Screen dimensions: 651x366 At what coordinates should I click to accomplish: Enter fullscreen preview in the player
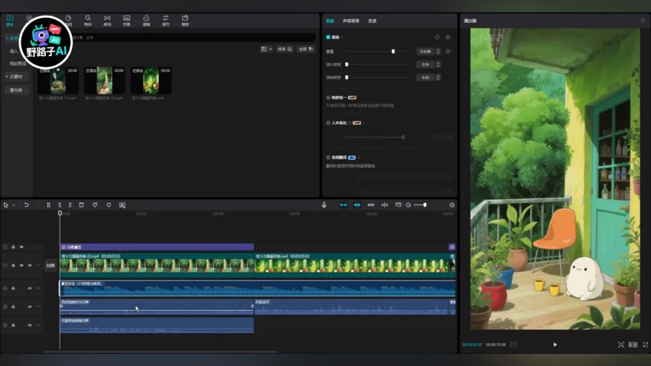645,344
